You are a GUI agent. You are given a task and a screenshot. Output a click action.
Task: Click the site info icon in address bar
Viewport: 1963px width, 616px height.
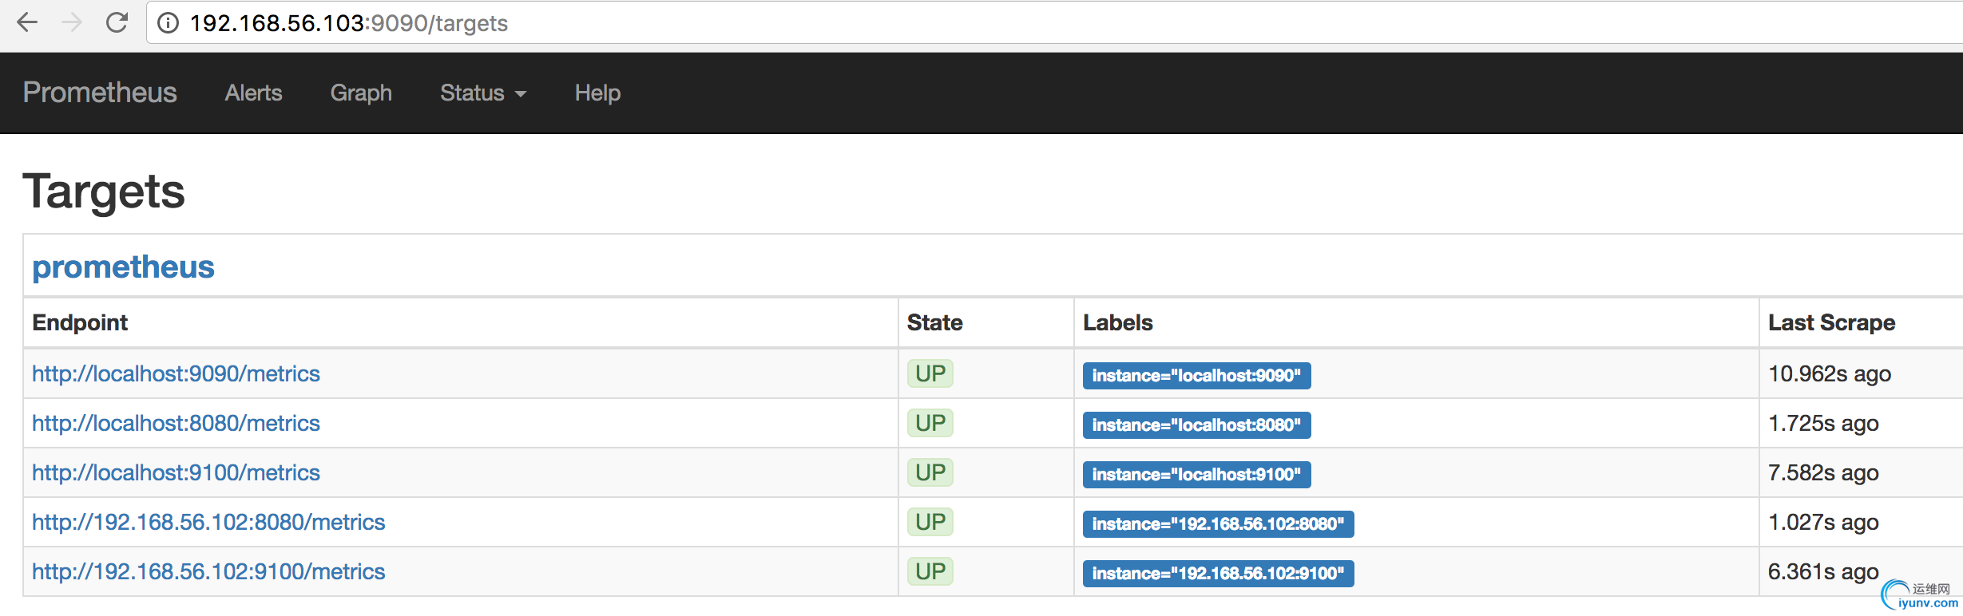168,23
